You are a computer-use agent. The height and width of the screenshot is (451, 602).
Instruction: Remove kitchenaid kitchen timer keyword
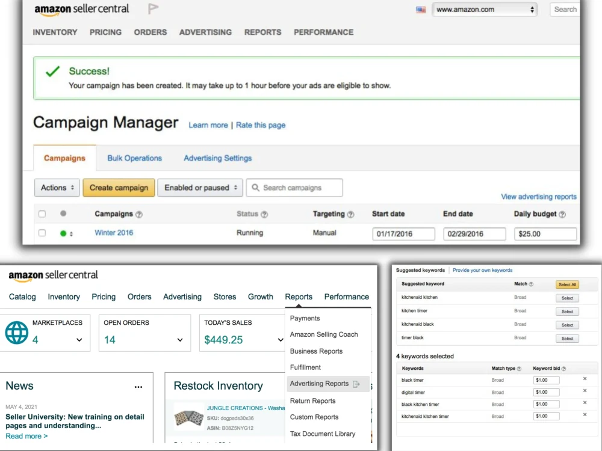coord(585,414)
